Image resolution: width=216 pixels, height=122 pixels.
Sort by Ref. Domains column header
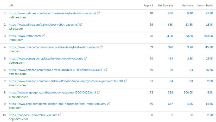[x=166, y=5]
